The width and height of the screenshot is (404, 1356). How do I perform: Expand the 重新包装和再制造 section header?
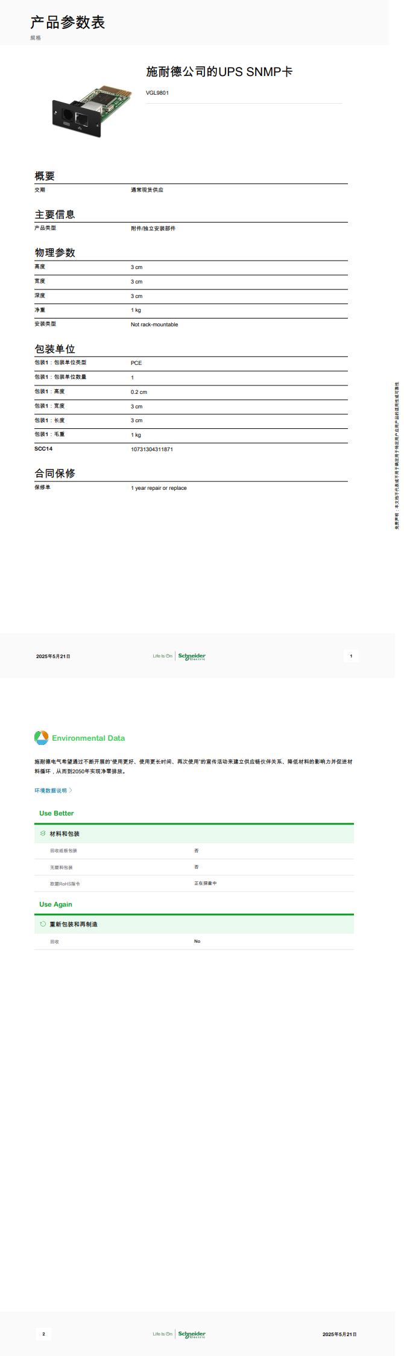[x=74, y=924]
